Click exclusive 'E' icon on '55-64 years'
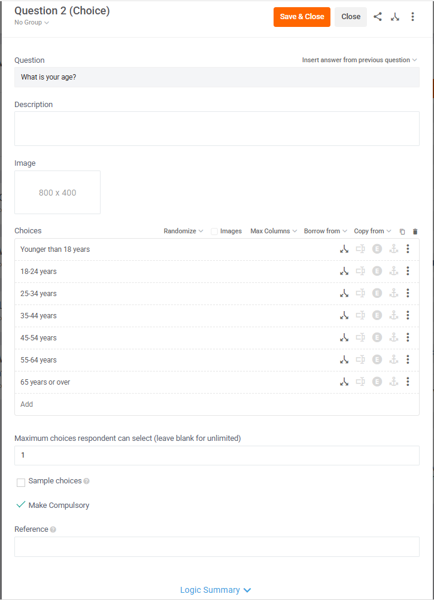Screen dimensions: 434x600 click(x=377, y=360)
